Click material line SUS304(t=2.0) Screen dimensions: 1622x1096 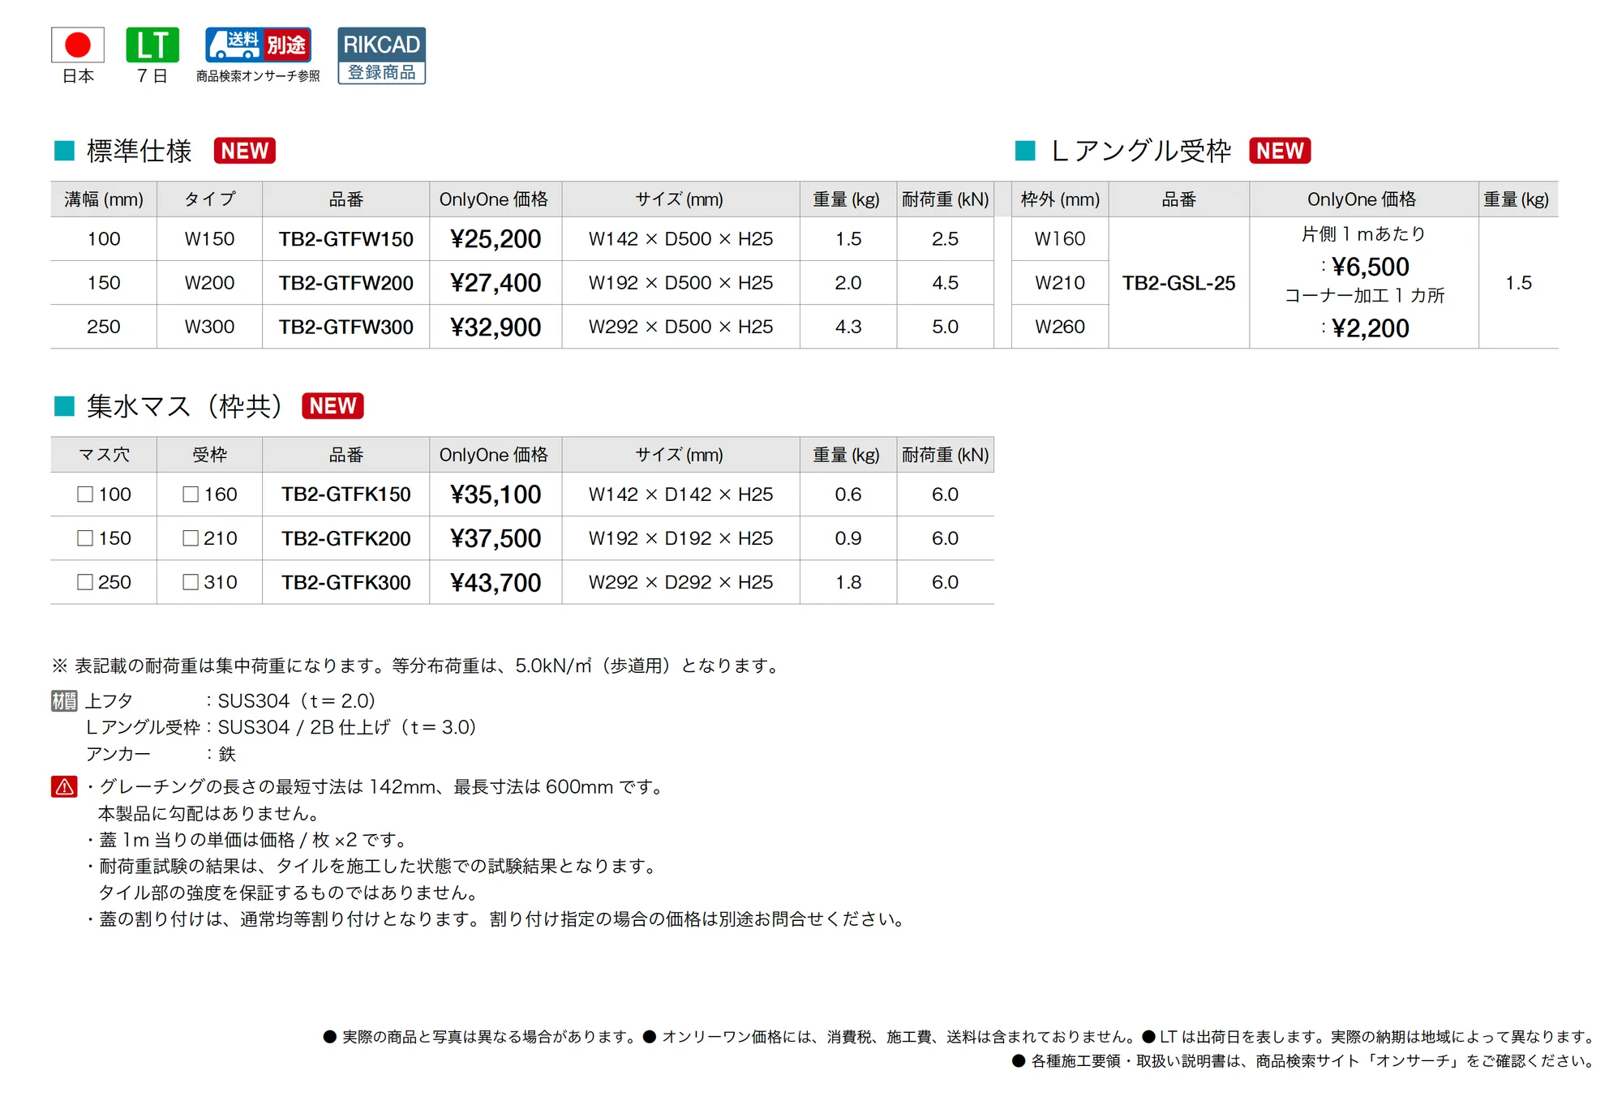296,700
